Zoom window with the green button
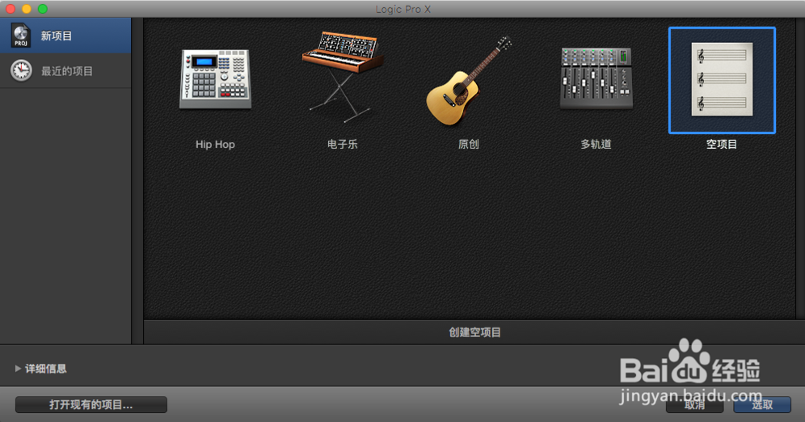The width and height of the screenshot is (805, 422). click(x=43, y=9)
